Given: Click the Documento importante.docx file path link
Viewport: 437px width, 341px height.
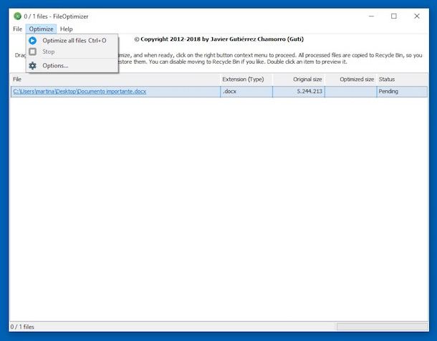Looking at the screenshot, I should point(80,92).
